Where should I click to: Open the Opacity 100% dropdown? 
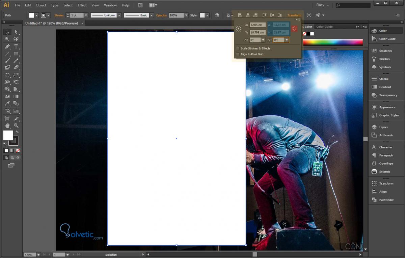tap(186, 15)
